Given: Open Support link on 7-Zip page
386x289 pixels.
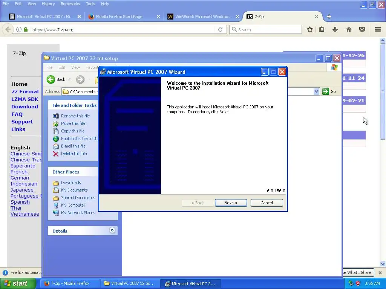Looking at the screenshot, I should pyautogui.click(x=22, y=122).
